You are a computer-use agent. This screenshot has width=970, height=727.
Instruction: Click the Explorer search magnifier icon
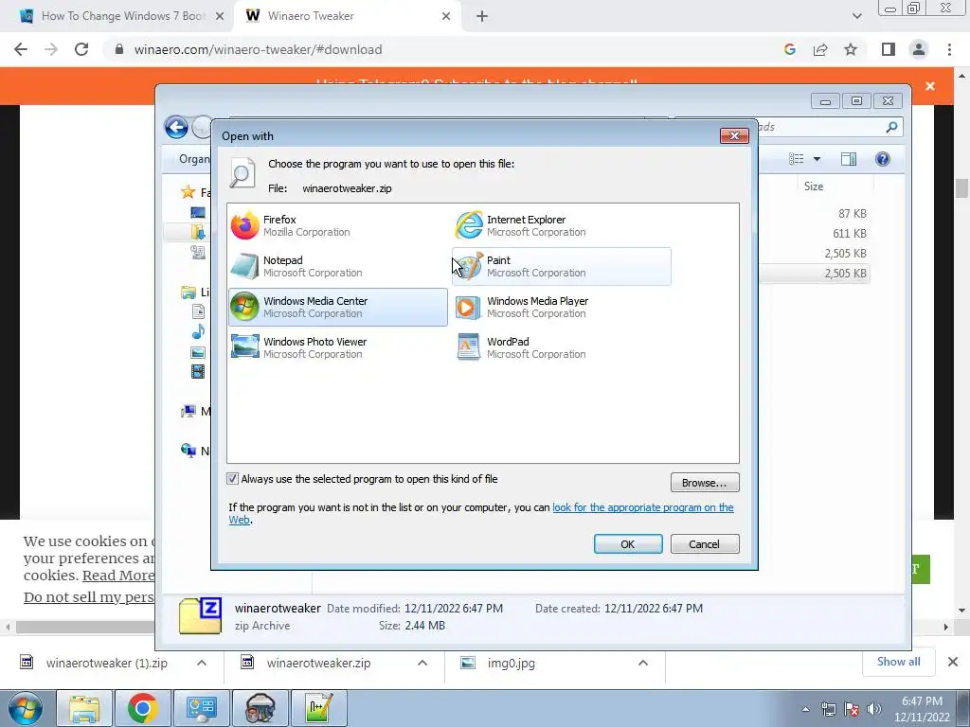point(891,127)
